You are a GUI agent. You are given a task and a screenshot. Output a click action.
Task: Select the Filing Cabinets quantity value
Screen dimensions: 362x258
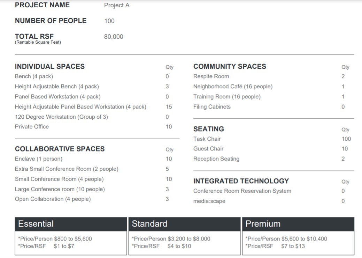point(343,107)
